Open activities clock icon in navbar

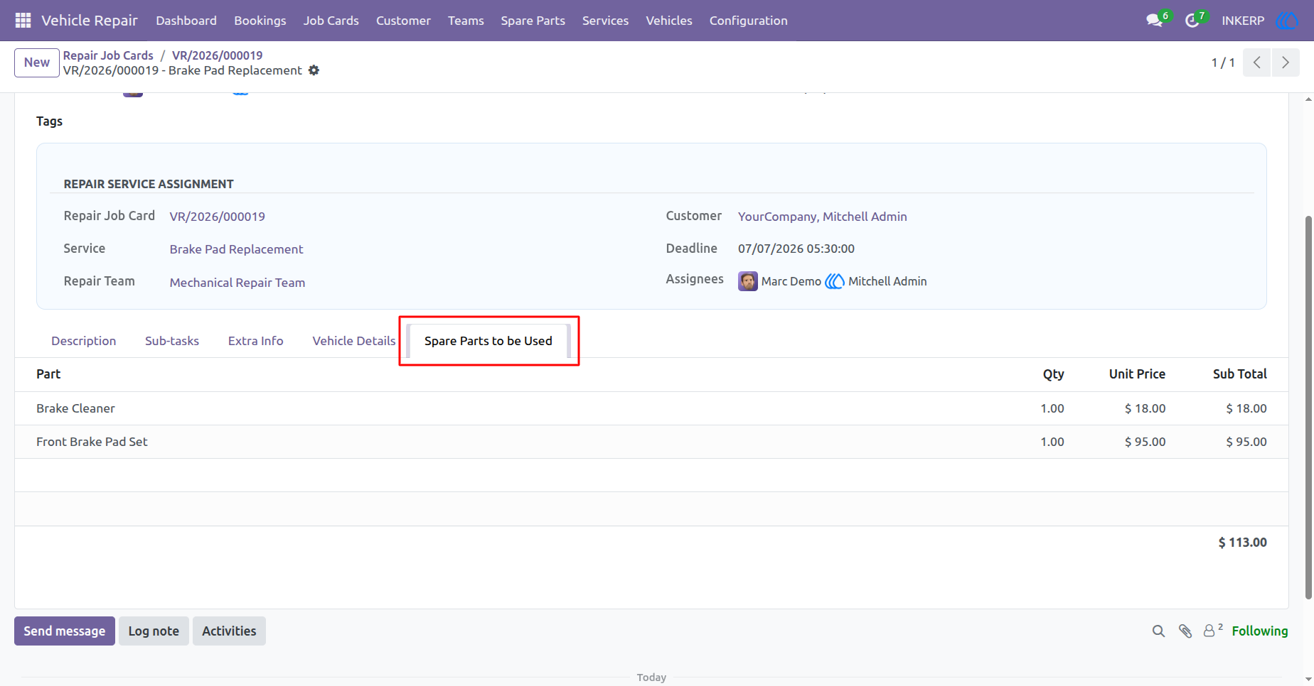1192,21
